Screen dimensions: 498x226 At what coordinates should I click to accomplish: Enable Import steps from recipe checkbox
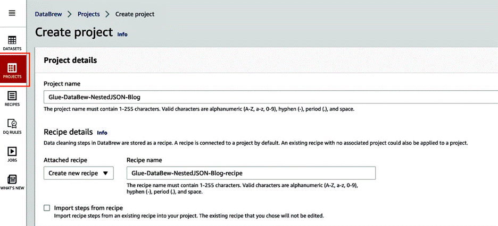pos(47,208)
